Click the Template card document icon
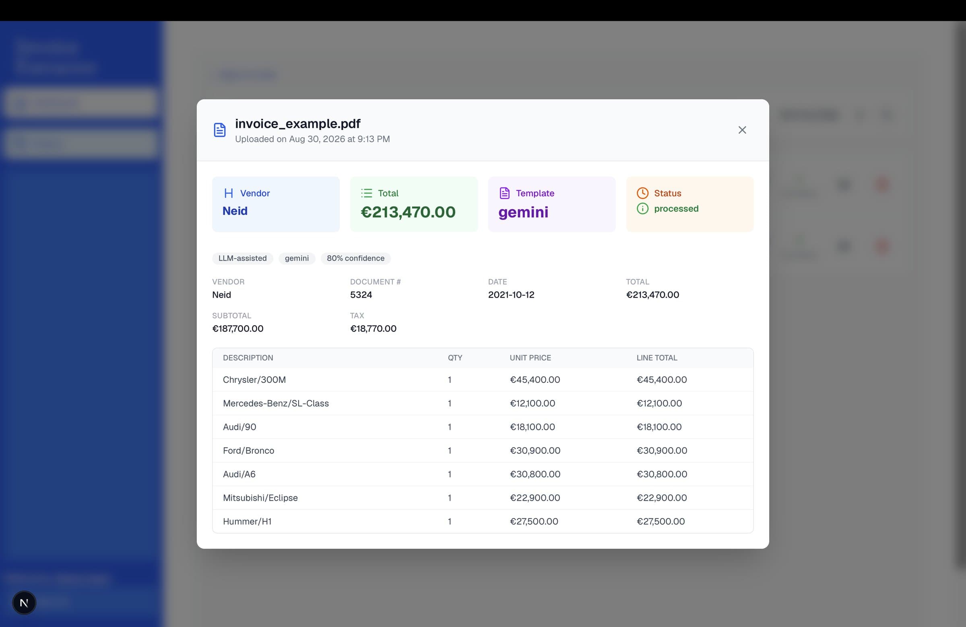 504,193
